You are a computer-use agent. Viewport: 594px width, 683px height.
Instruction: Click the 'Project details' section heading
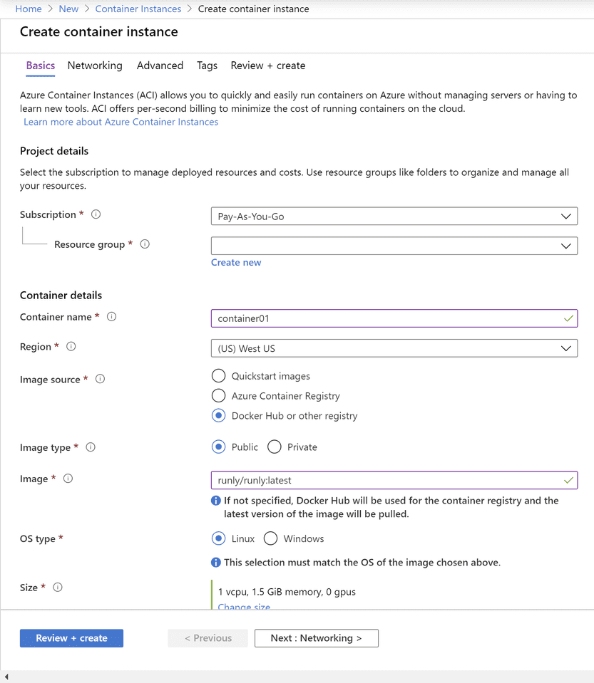(x=54, y=151)
